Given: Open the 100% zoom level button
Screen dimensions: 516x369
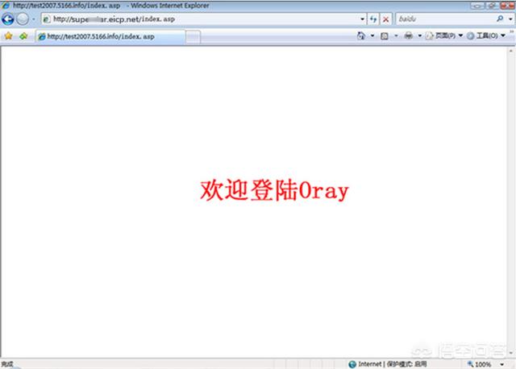Looking at the screenshot, I should (x=480, y=364).
